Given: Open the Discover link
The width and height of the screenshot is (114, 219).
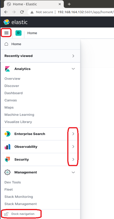Looking at the screenshot, I should tap(12, 86).
